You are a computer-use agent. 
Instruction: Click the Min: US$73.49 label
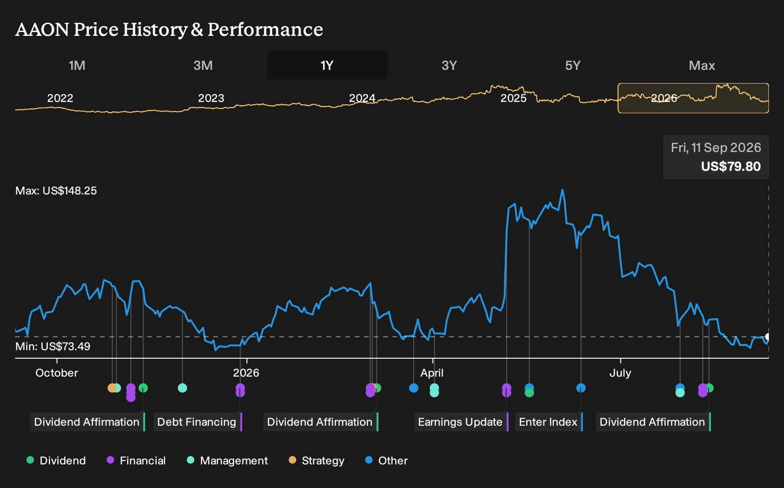pyautogui.click(x=53, y=346)
